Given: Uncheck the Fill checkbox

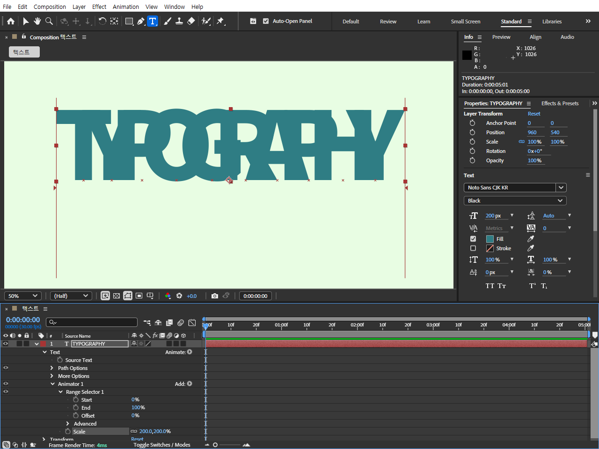Looking at the screenshot, I should coord(473,239).
